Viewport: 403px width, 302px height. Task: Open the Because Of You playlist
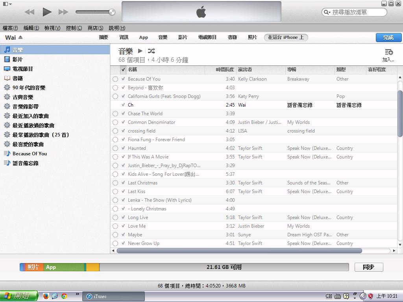tap(26, 154)
